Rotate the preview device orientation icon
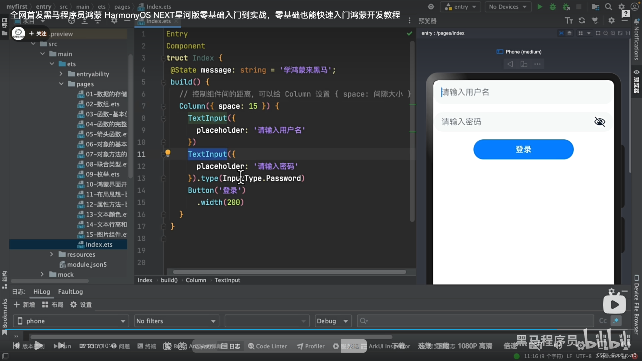The image size is (642, 361). (x=524, y=64)
